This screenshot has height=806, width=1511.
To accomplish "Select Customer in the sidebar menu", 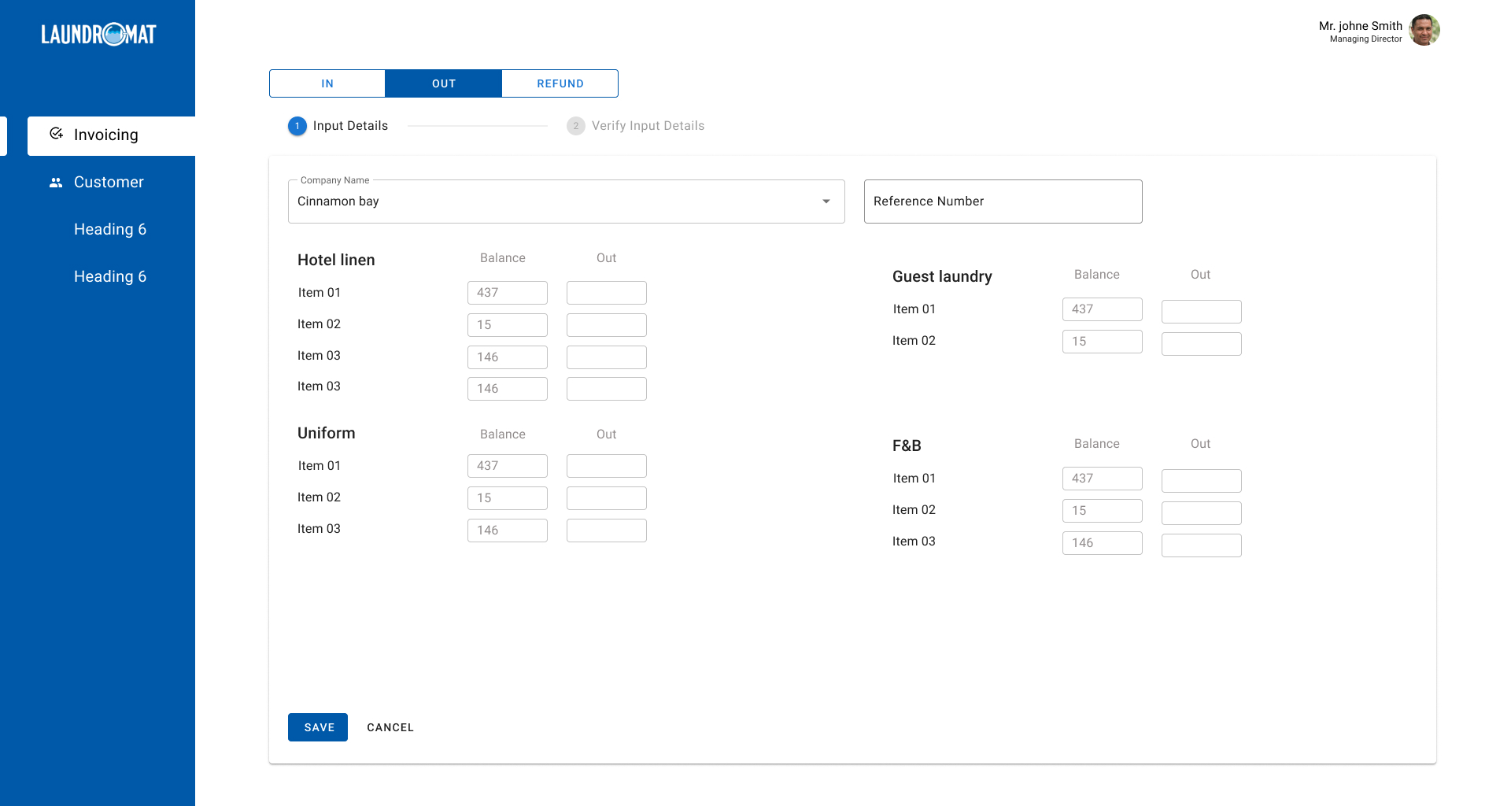I will click(x=108, y=182).
